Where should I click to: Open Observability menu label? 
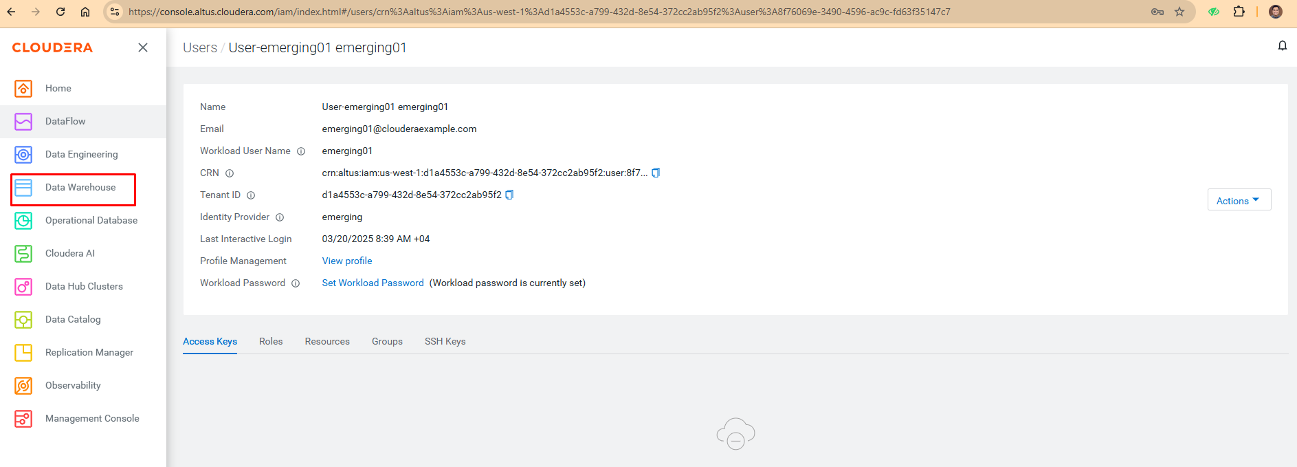click(x=73, y=385)
